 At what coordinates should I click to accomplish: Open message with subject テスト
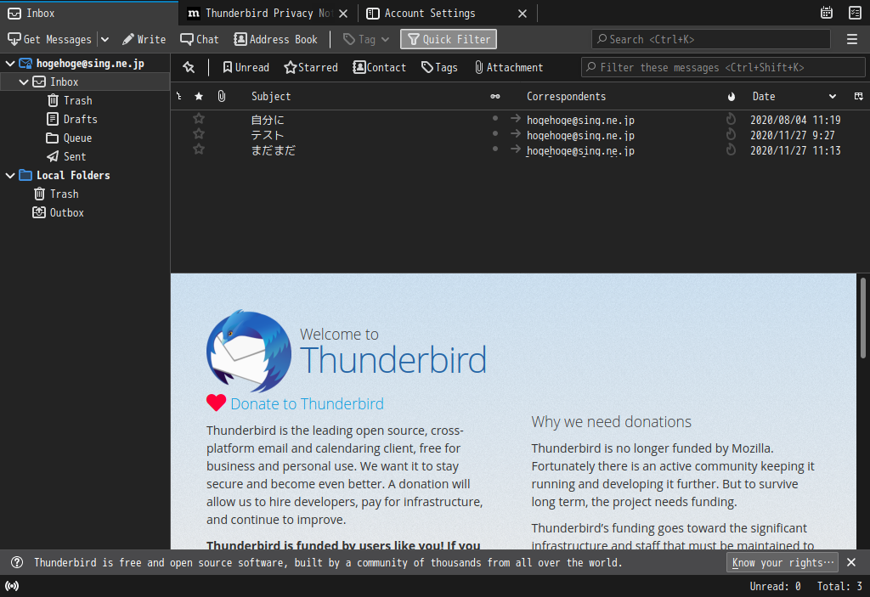pyautogui.click(x=268, y=135)
